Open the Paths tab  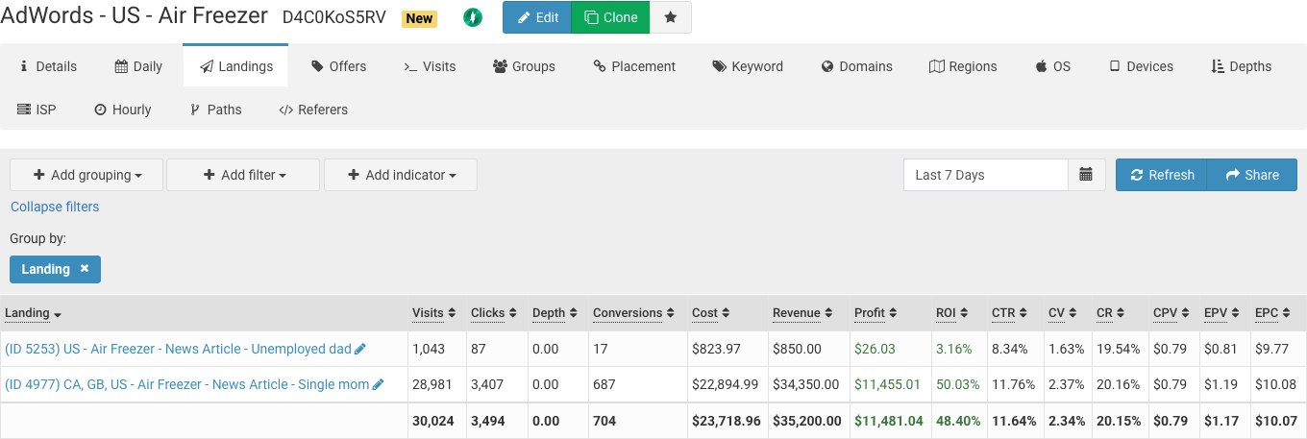point(216,110)
